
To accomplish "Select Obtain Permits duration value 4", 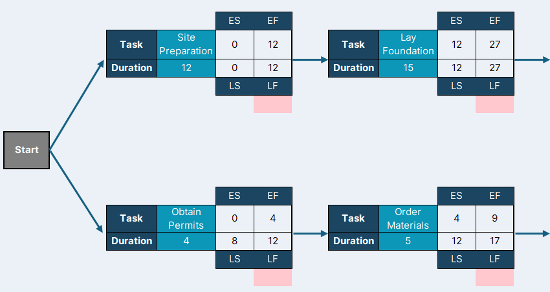I will 186,241.
